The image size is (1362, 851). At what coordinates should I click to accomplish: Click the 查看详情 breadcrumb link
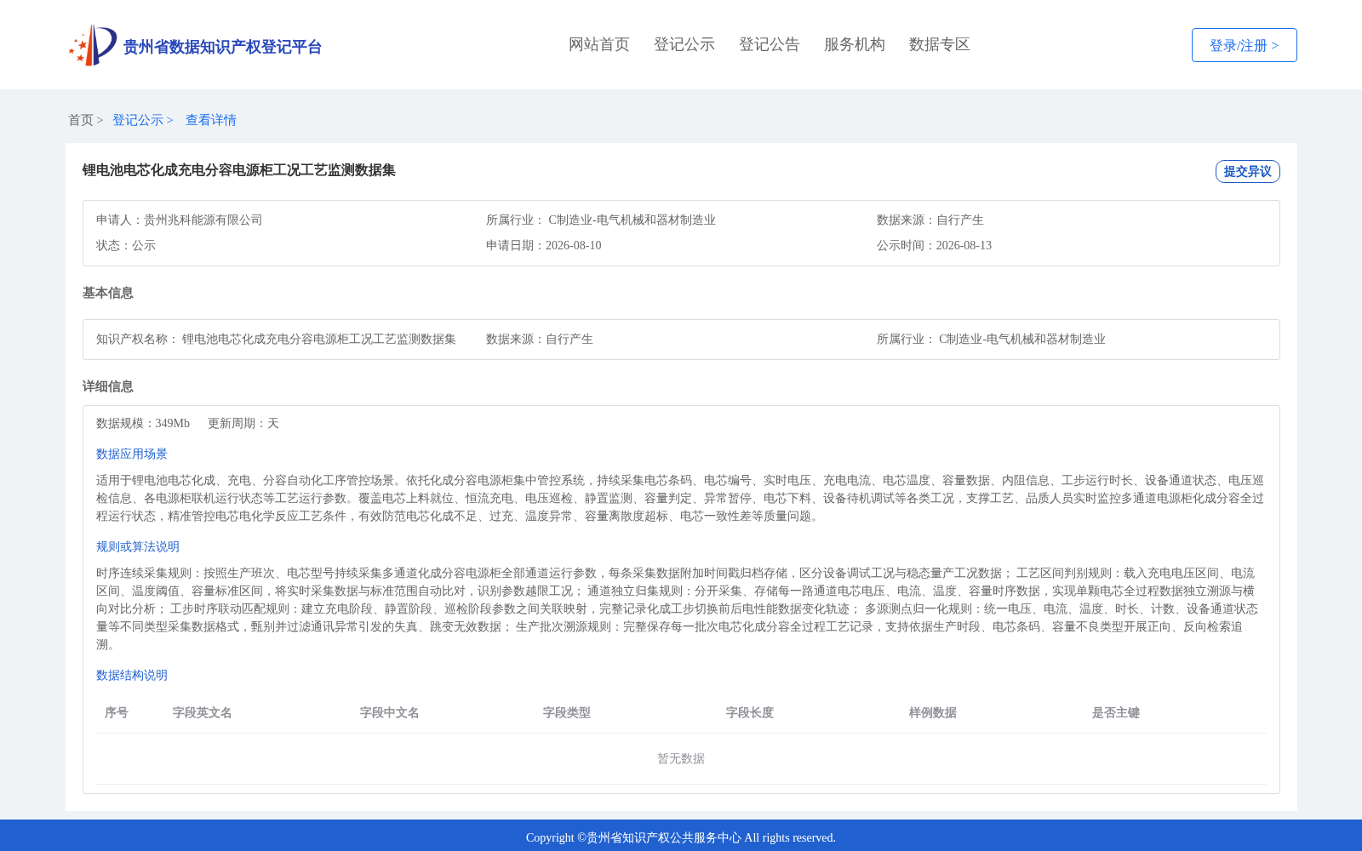tap(211, 120)
